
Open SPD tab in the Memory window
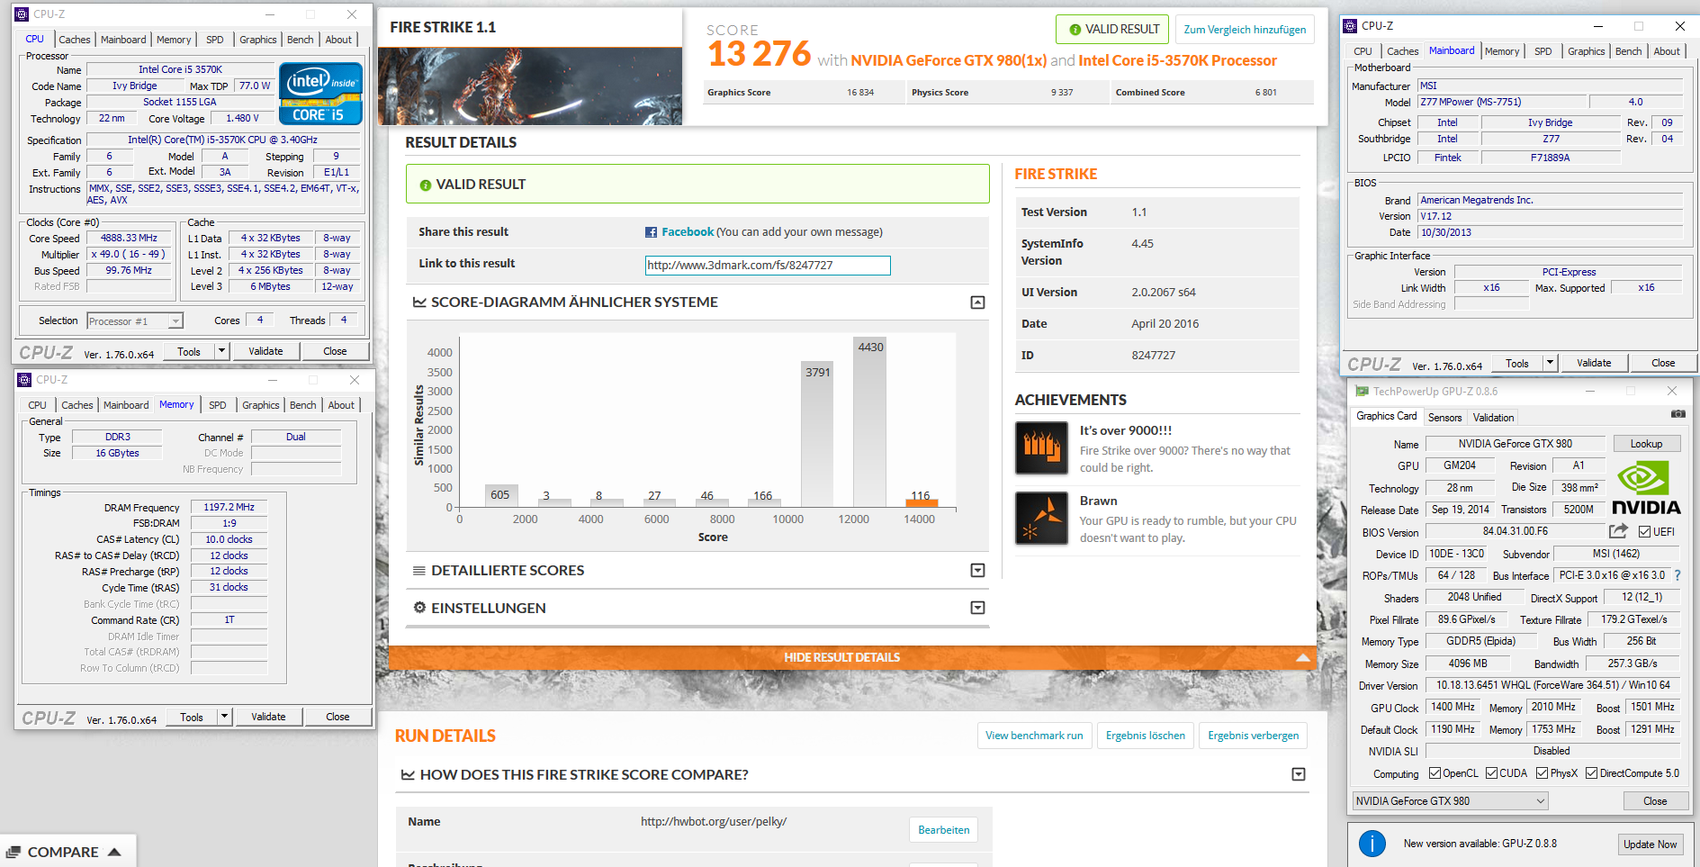pos(218,405)
